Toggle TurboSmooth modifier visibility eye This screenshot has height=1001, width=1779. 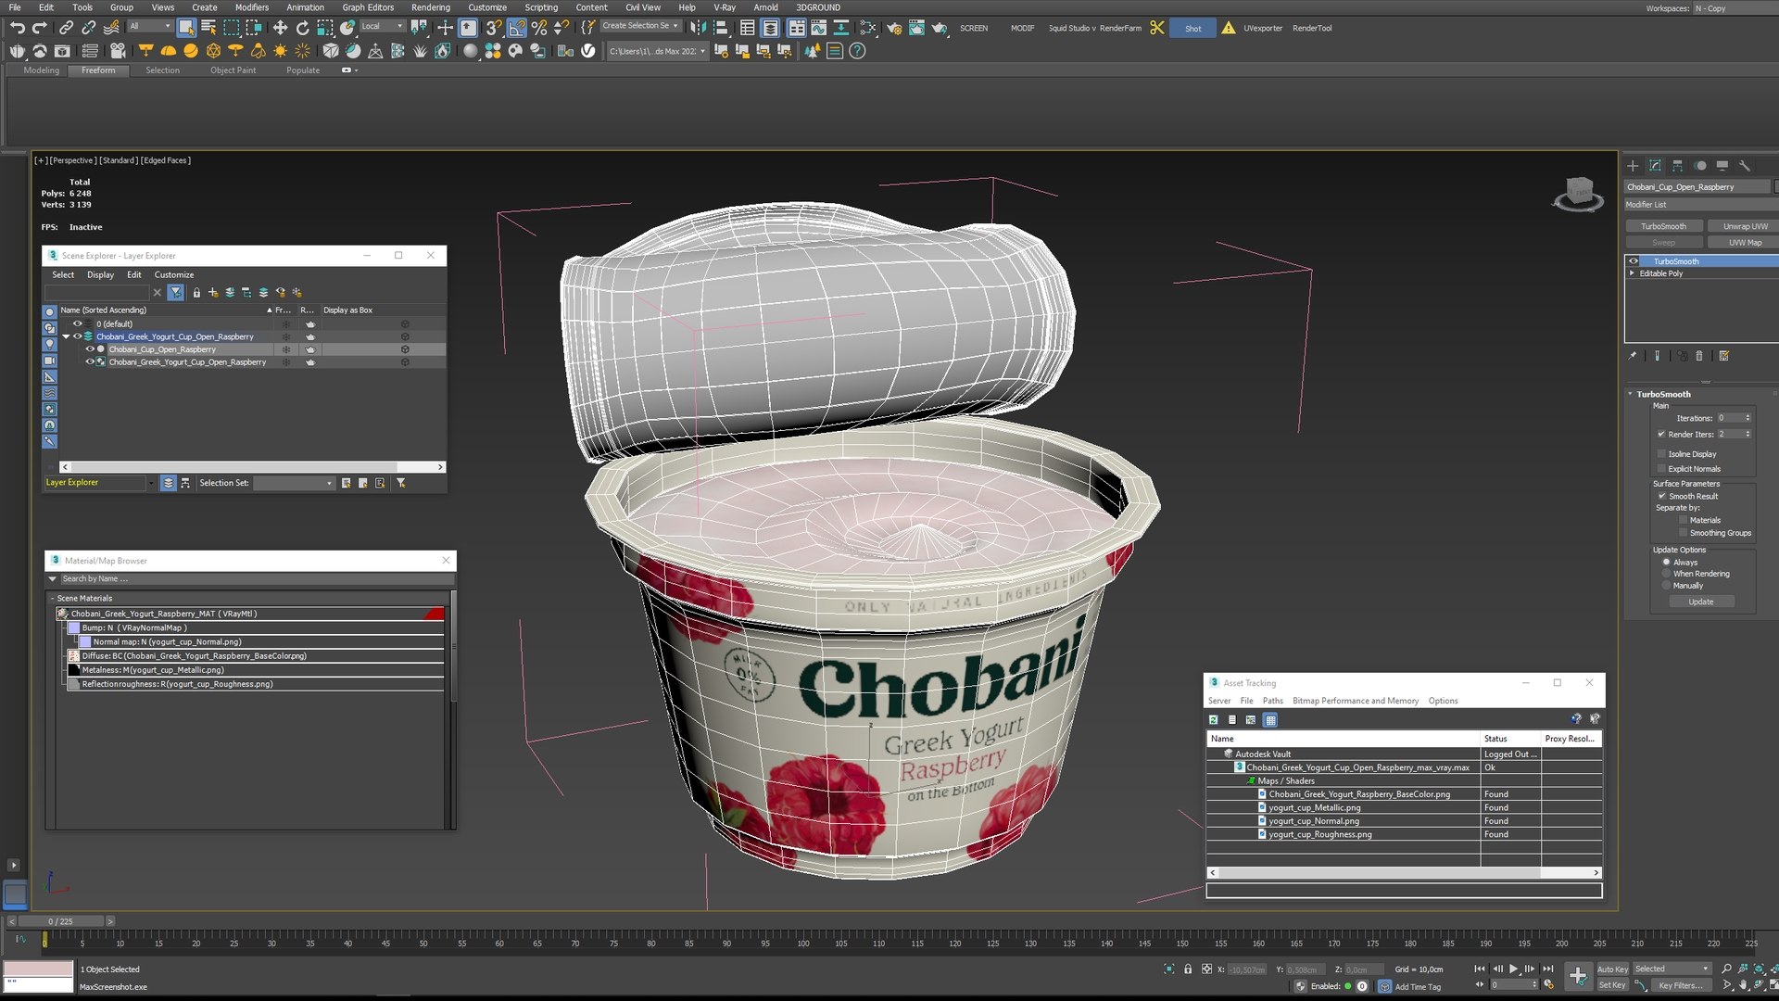click(x=1634, y=261)
